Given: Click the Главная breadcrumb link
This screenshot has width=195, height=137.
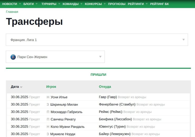Looking at the screenshot, I should (x=12, y=12).
